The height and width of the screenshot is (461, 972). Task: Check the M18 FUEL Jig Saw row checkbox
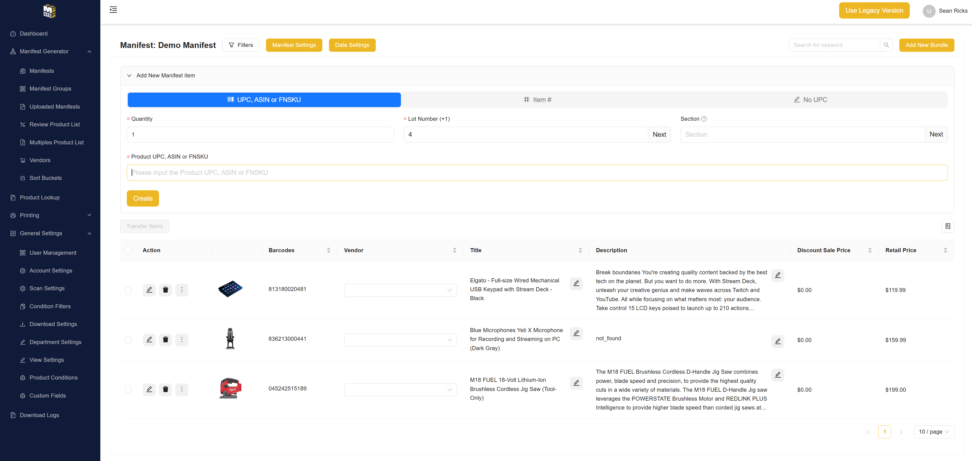pos(128,389)
